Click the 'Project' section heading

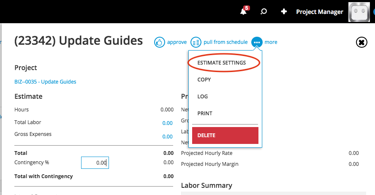(x=26, y=68)
